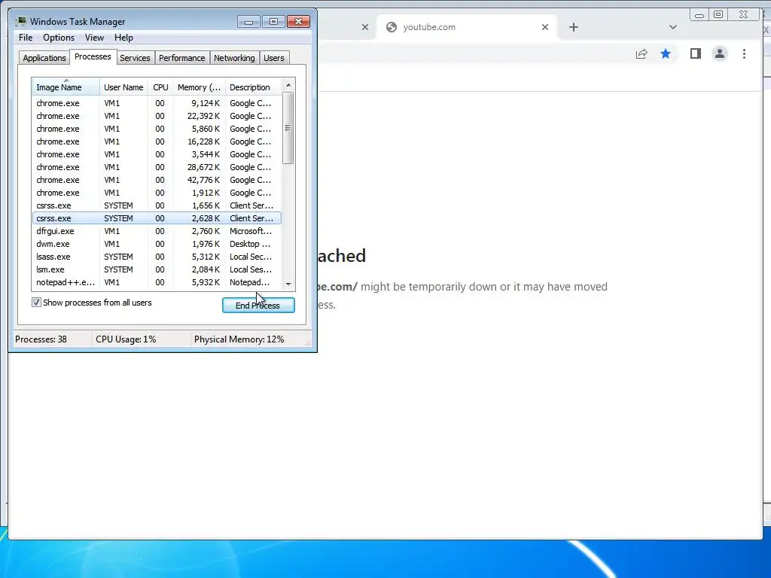Image resolution: width=771 pixels, height=578 pixels.
Task: Switch to the Users tab
Action: (273, 58)
